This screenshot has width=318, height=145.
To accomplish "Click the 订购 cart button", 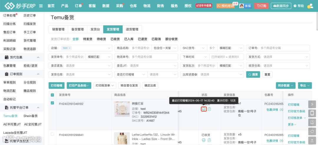I will pyautogui.click(x=261, y=6).
